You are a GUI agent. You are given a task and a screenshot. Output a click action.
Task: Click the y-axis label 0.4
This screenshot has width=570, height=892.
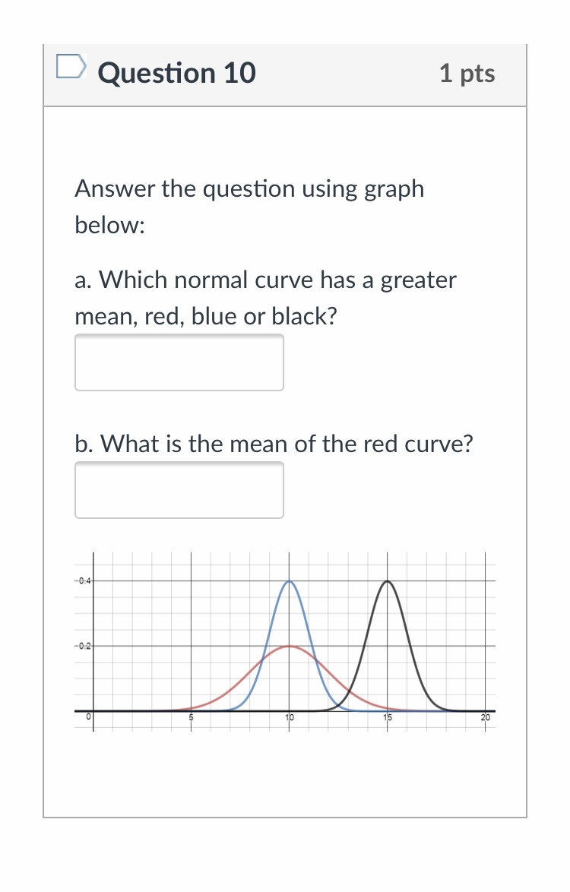point(84,580)
